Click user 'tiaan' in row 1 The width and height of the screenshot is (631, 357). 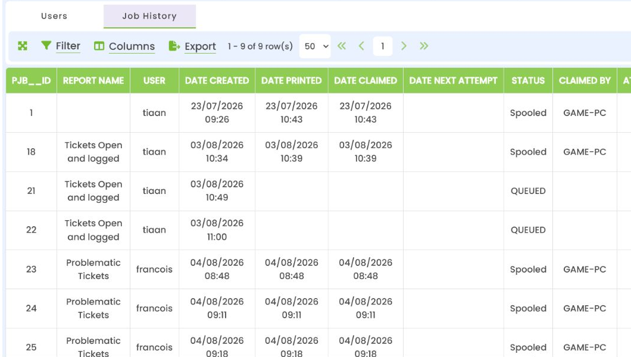(154, 113)
